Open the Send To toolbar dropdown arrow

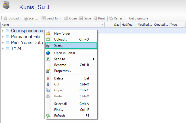(x=60, y=18)
